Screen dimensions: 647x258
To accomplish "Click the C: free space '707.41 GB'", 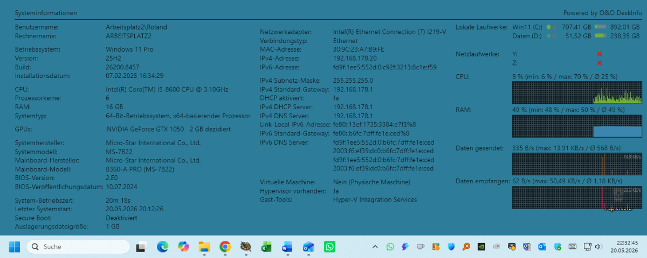I will [576, 27].
